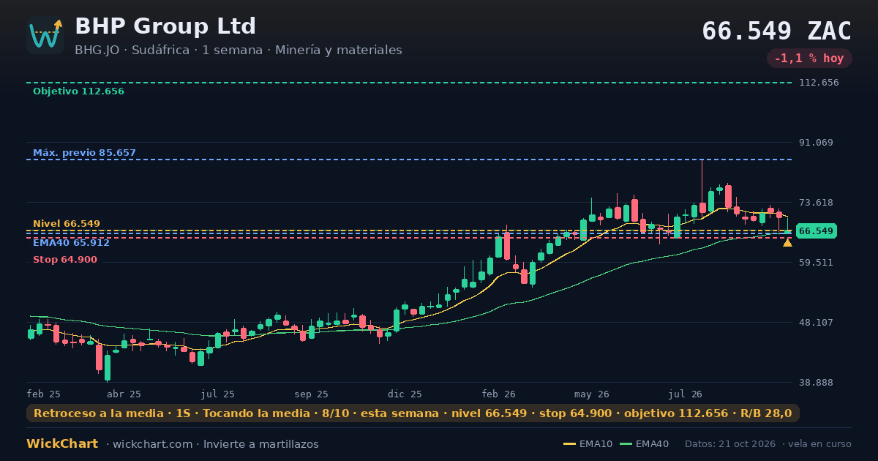Click the EMA10 legend entry
Image resolution: width=878 pixels, height=461 pixels.
click(588, 444)
